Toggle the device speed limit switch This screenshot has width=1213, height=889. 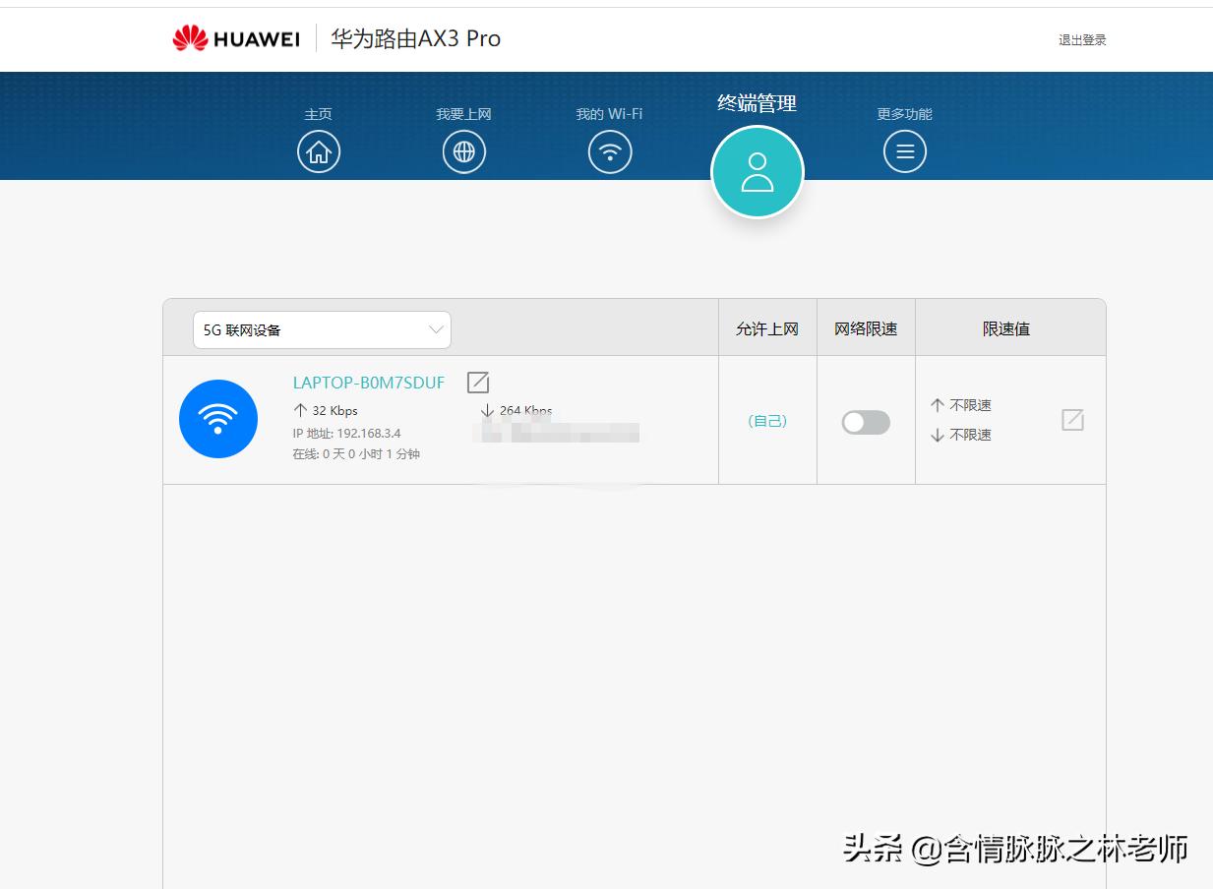coord(865,421)
